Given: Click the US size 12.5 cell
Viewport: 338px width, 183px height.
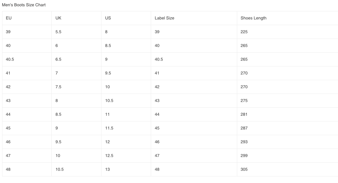Looking at the screenshot, I should 109,155.
